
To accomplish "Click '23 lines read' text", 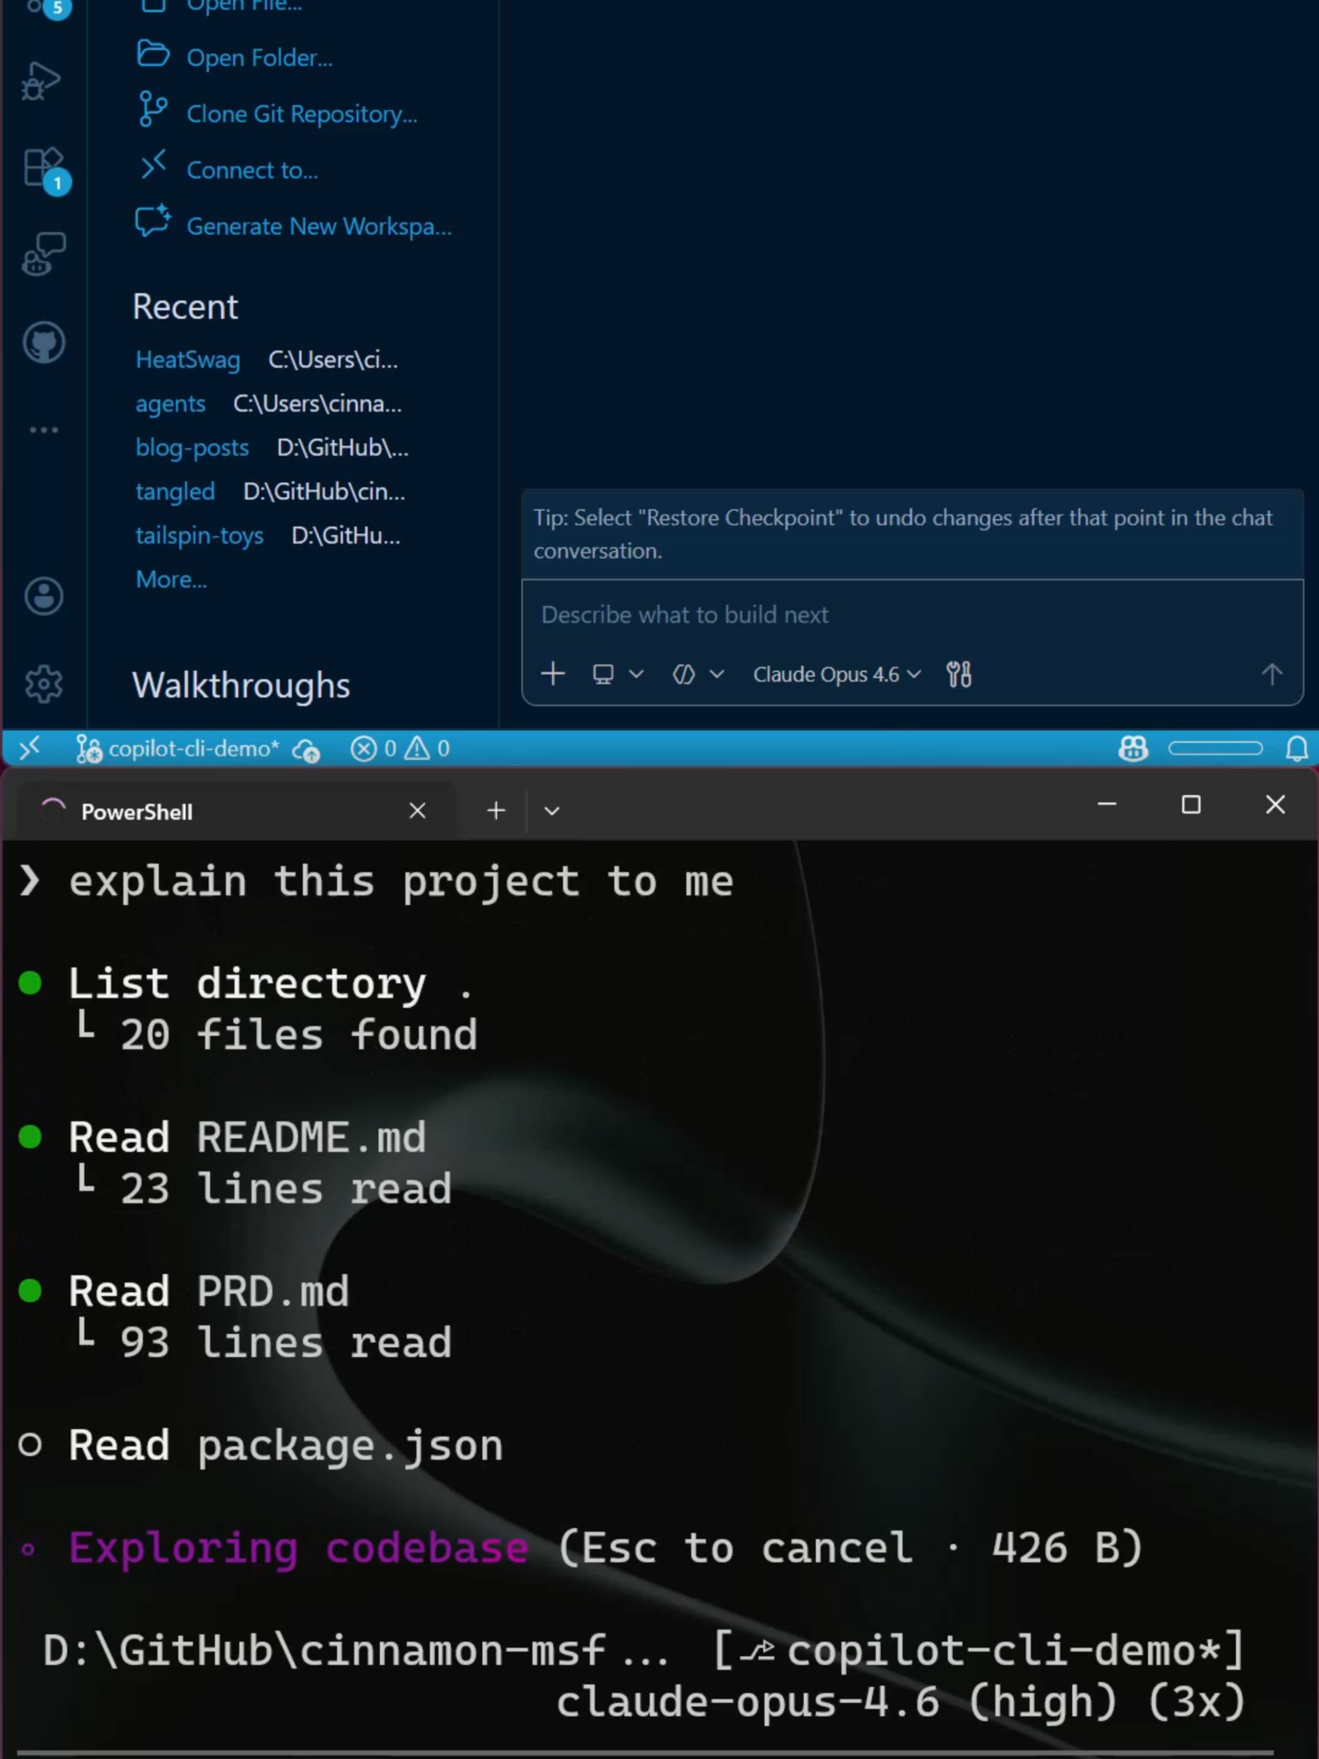I will point(286,1189).
